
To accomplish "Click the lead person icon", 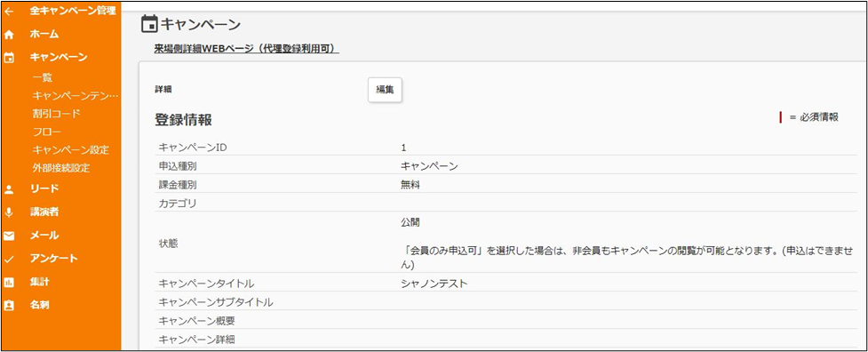I will pos(8,189).
